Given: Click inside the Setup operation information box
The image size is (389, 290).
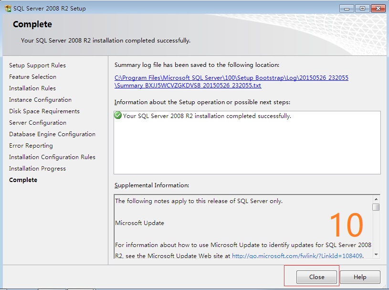Looking at the screenshot, I should coord(247,148).
